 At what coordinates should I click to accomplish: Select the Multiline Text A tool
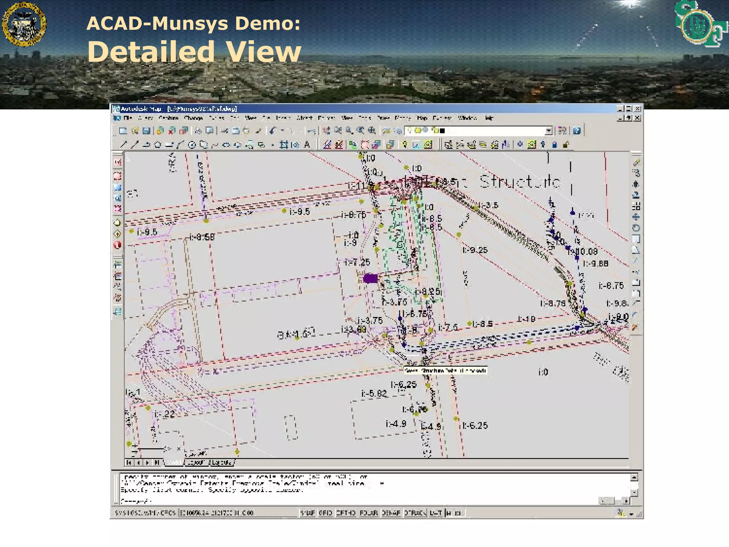[x=307, y=145]
